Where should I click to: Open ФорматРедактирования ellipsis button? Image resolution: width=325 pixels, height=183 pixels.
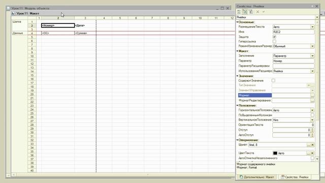312,101
